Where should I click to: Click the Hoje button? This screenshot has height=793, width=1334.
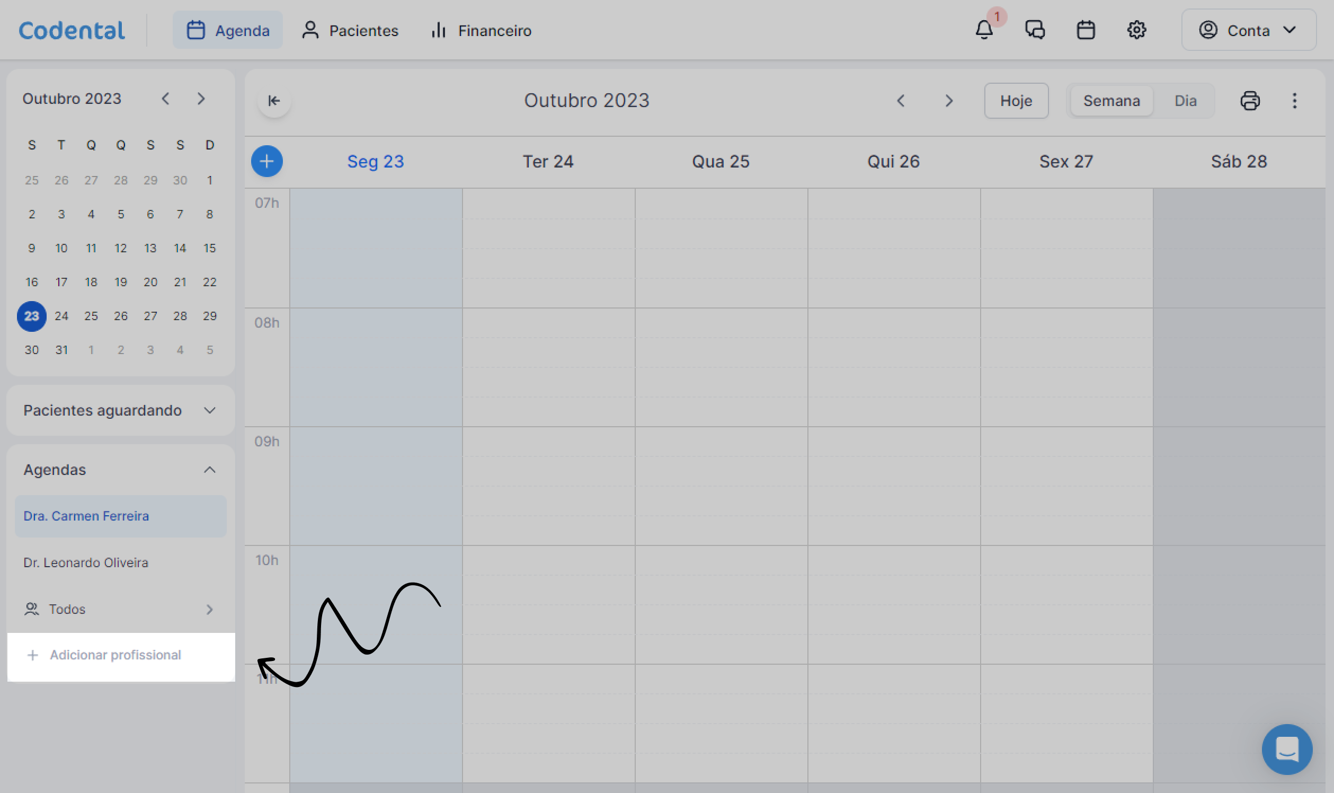[1016, 101]
